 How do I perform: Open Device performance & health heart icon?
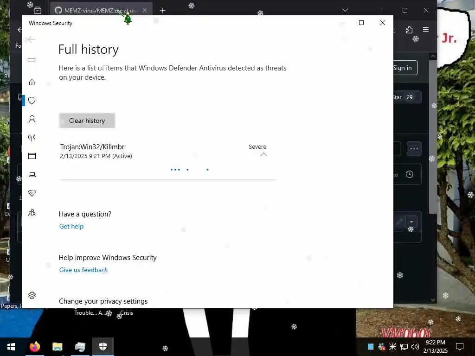32,193
